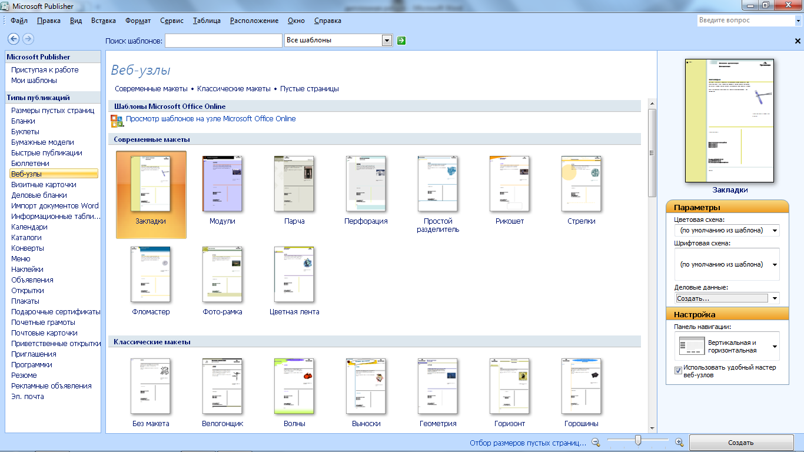The height and width of the screenshot is (452, 804).
Task: Expand the Деловые данные dropdown
Action: pyautogui.click(x=775, y=298)
